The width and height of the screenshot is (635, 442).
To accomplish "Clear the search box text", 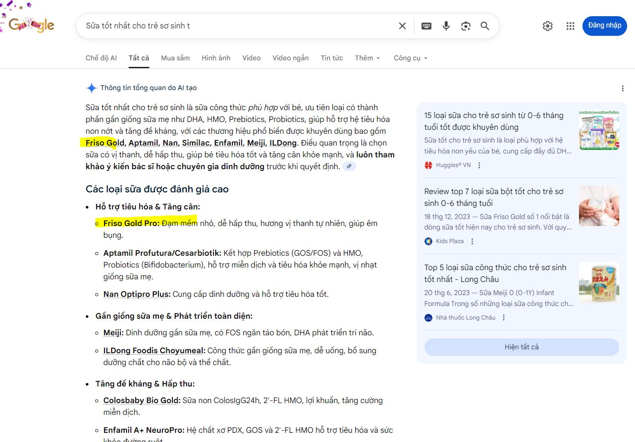I will coord(402,26).
